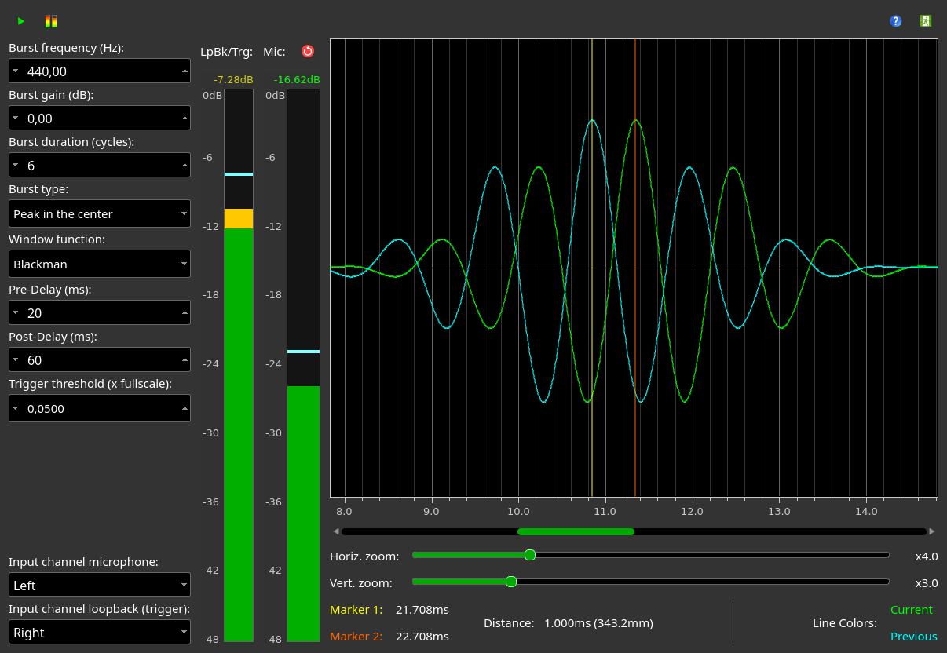Open the help question mark icon
The height and width of the screenshot is (653, 947).
(895, 21)
